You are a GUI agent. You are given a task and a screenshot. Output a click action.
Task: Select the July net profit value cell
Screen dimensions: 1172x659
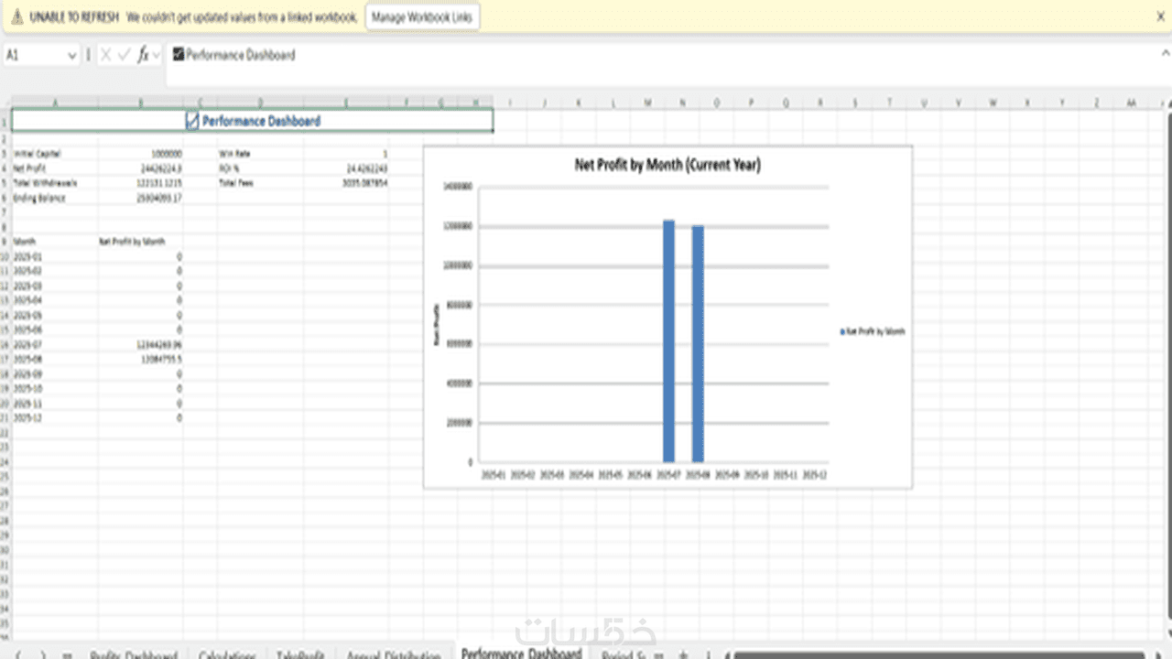(x=141, y=344)
